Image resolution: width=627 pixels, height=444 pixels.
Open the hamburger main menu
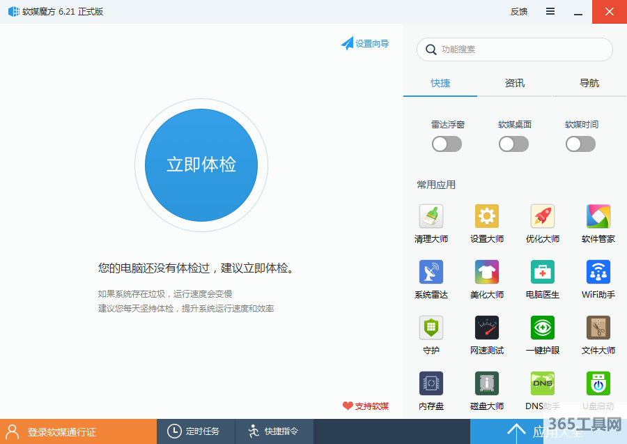[550, 12]
